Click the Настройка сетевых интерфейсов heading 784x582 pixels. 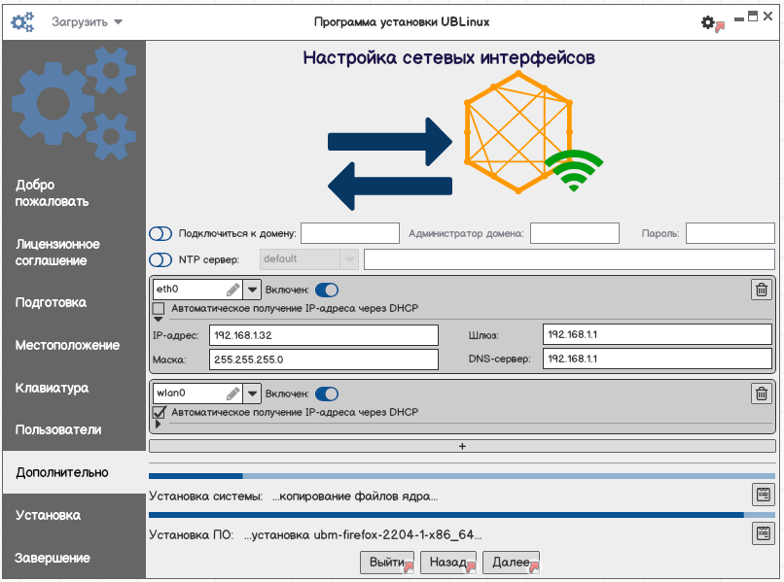(449, 58)
